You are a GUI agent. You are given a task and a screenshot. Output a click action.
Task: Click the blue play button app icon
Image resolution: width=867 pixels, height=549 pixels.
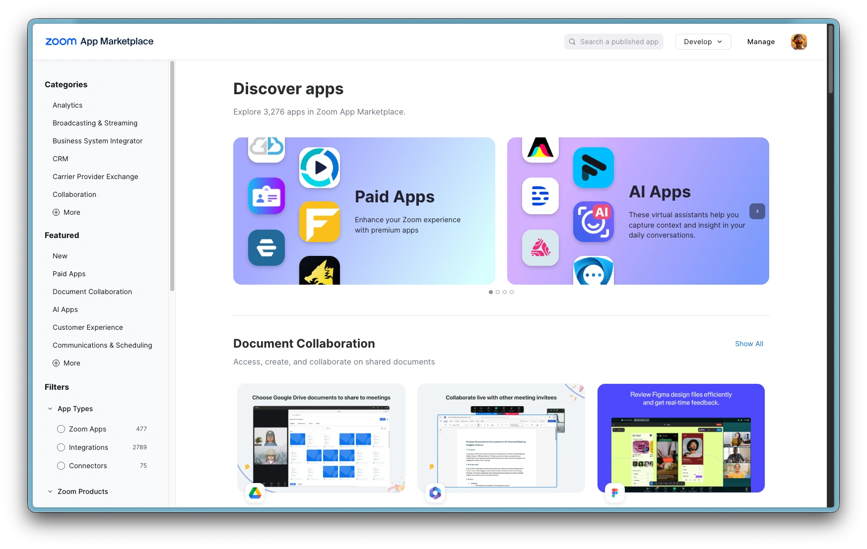click(x=320, y=168)
